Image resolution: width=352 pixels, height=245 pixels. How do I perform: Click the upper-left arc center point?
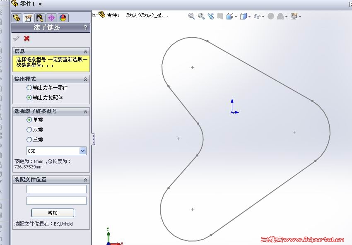pyautogui.click(x=193, y=67)
